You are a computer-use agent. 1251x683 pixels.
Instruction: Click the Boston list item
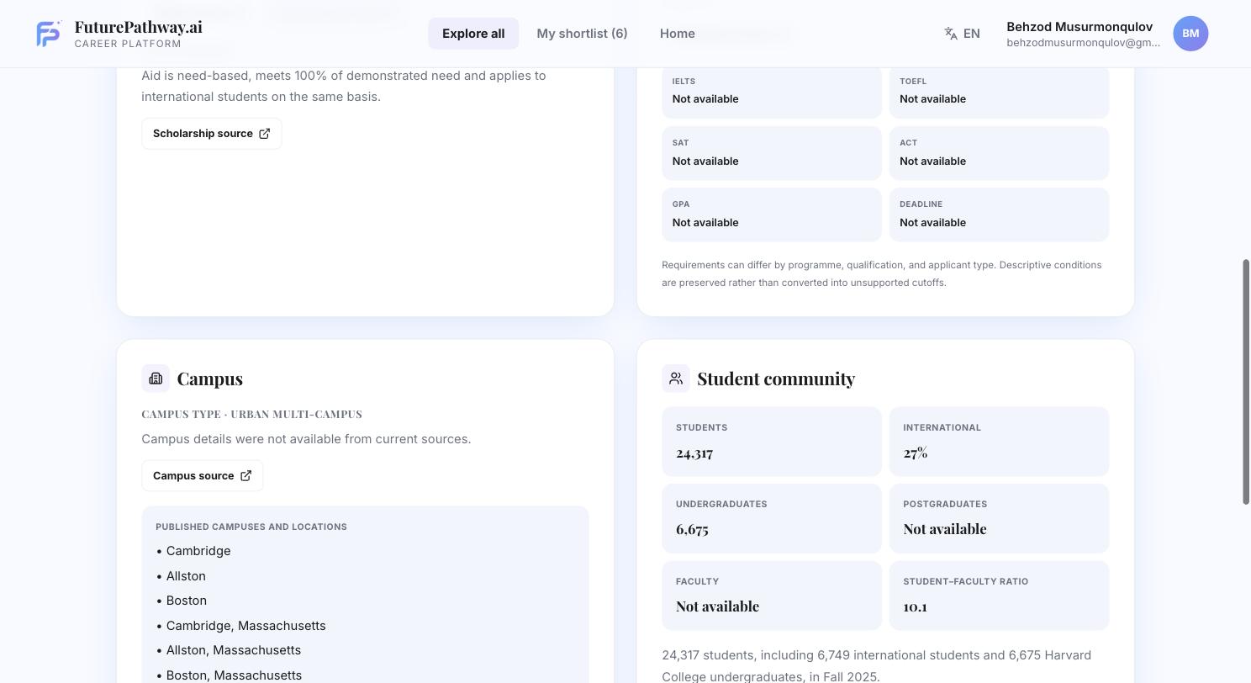(x=182, y=601)
